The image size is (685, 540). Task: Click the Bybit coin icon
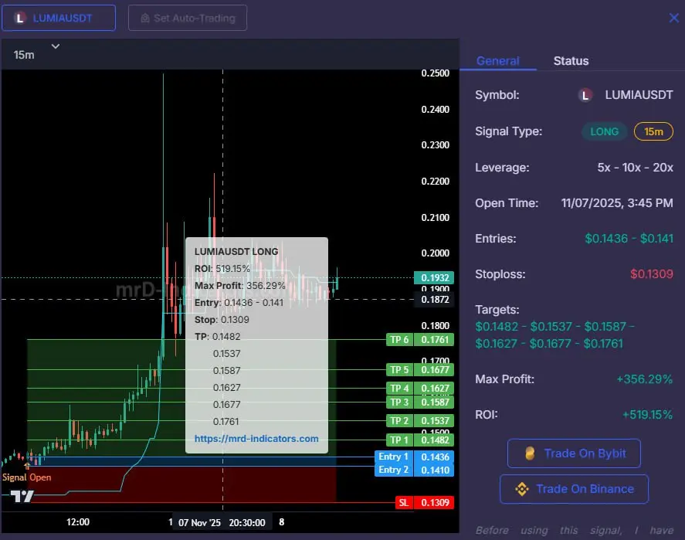[530, 453]
